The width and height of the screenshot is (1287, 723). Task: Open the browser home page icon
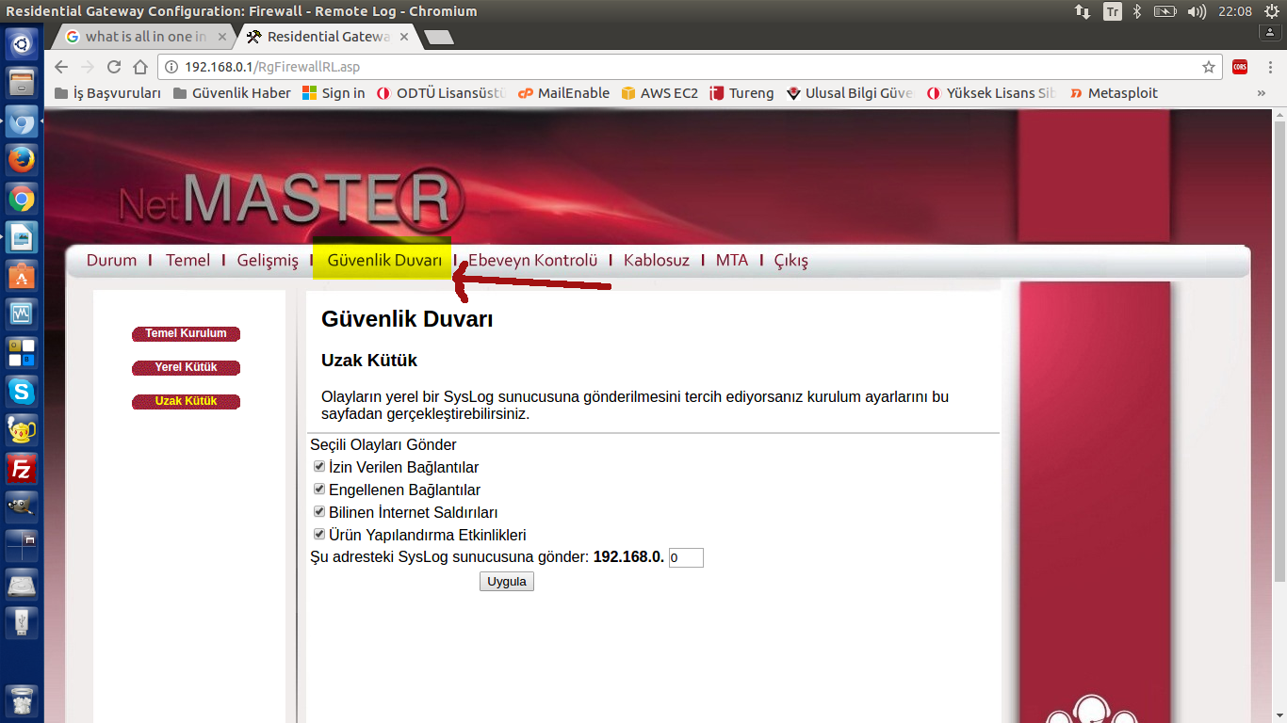[140, 67]
